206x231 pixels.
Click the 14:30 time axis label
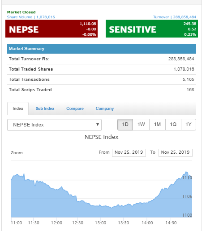click(x=171, y=223)
